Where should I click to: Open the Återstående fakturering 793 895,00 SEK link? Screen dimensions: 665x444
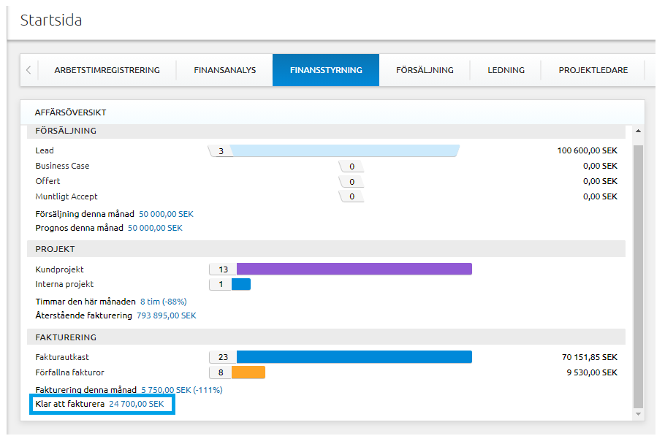pyautogui.click(x=167, y=315)
